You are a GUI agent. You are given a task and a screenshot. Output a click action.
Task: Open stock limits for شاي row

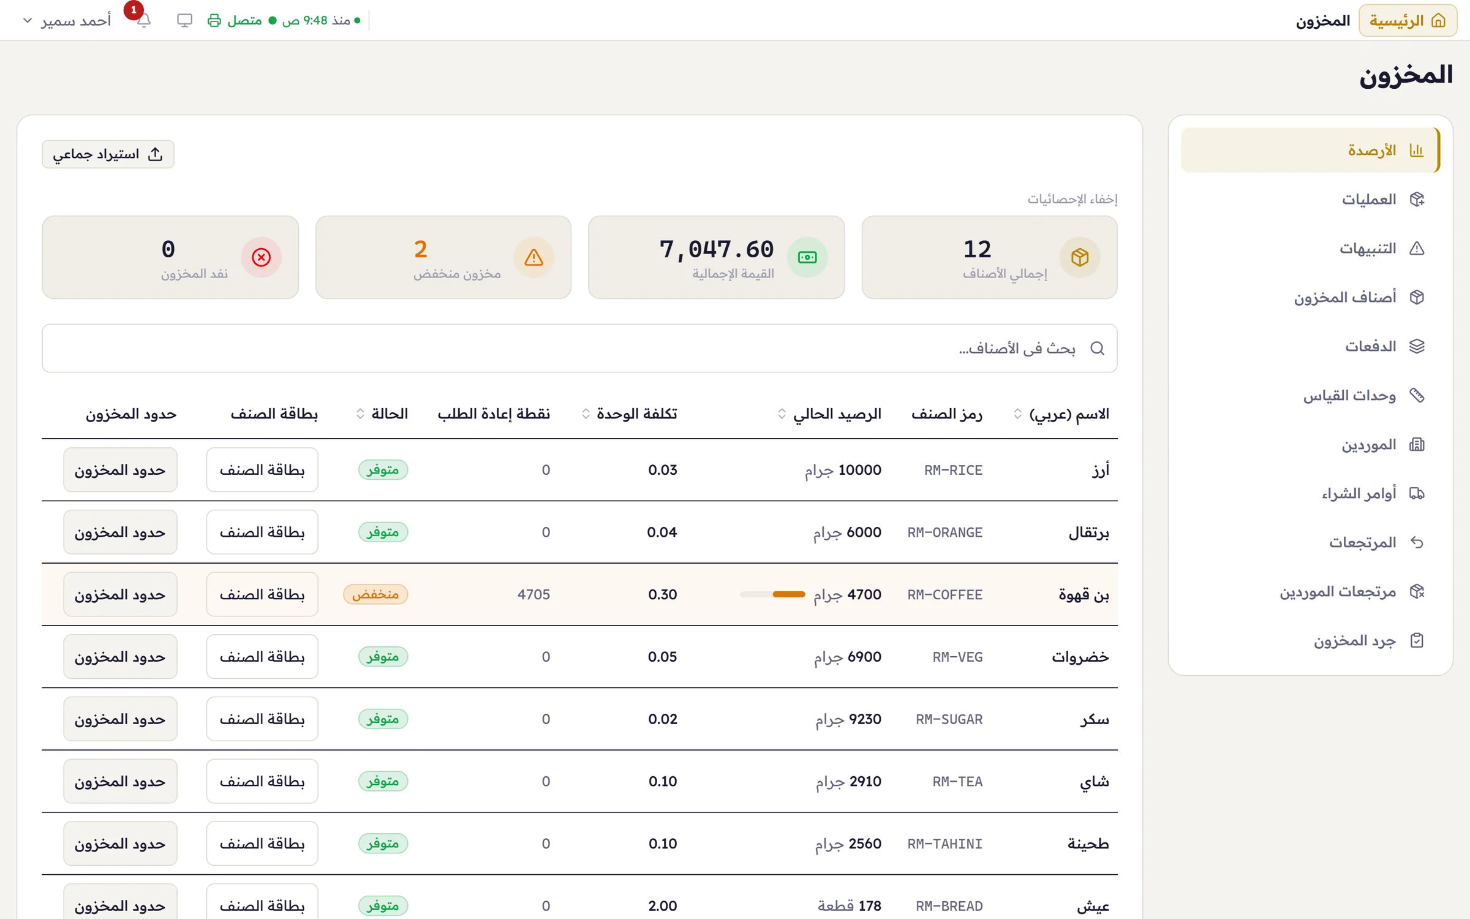tap(120, 781)
